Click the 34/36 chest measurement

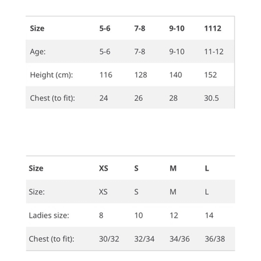tap(179, 239)
